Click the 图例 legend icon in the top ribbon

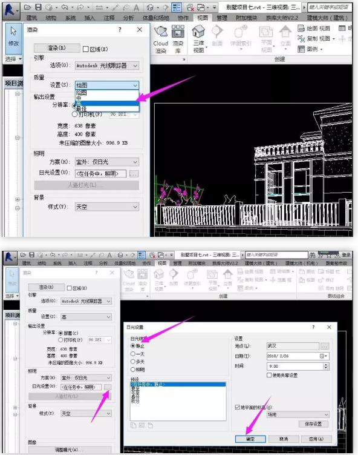pyautogui.click(x=301, y=49)
